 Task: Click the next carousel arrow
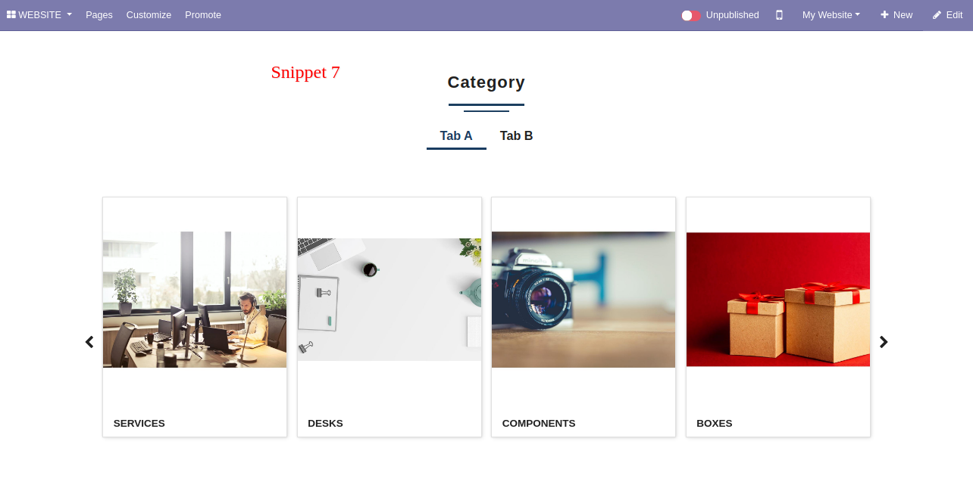(x=884, y=342)
